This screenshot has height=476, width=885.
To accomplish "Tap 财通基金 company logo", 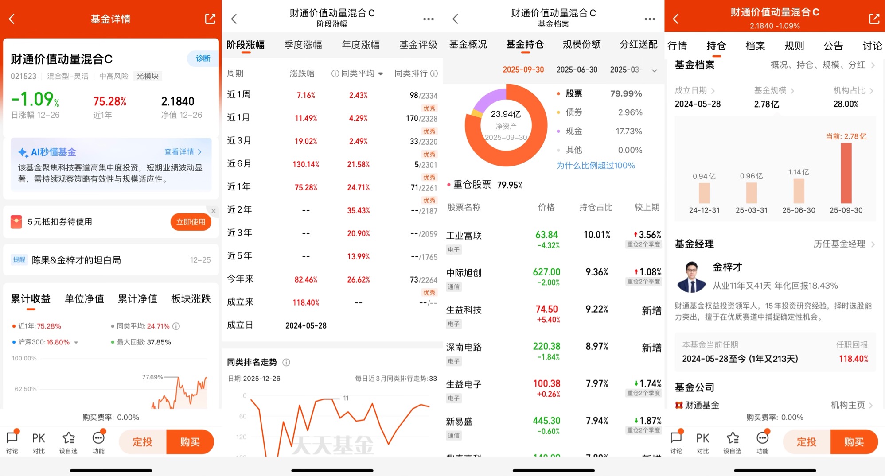I will pos(678,405).
